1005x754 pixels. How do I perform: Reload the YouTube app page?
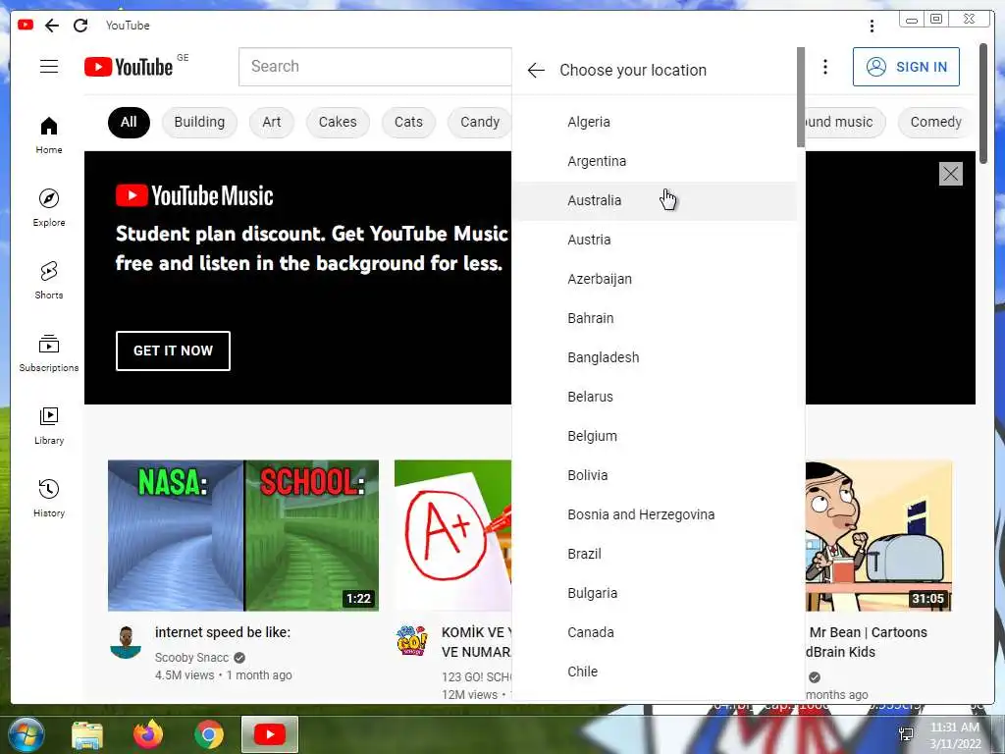[x=80, y=25]
